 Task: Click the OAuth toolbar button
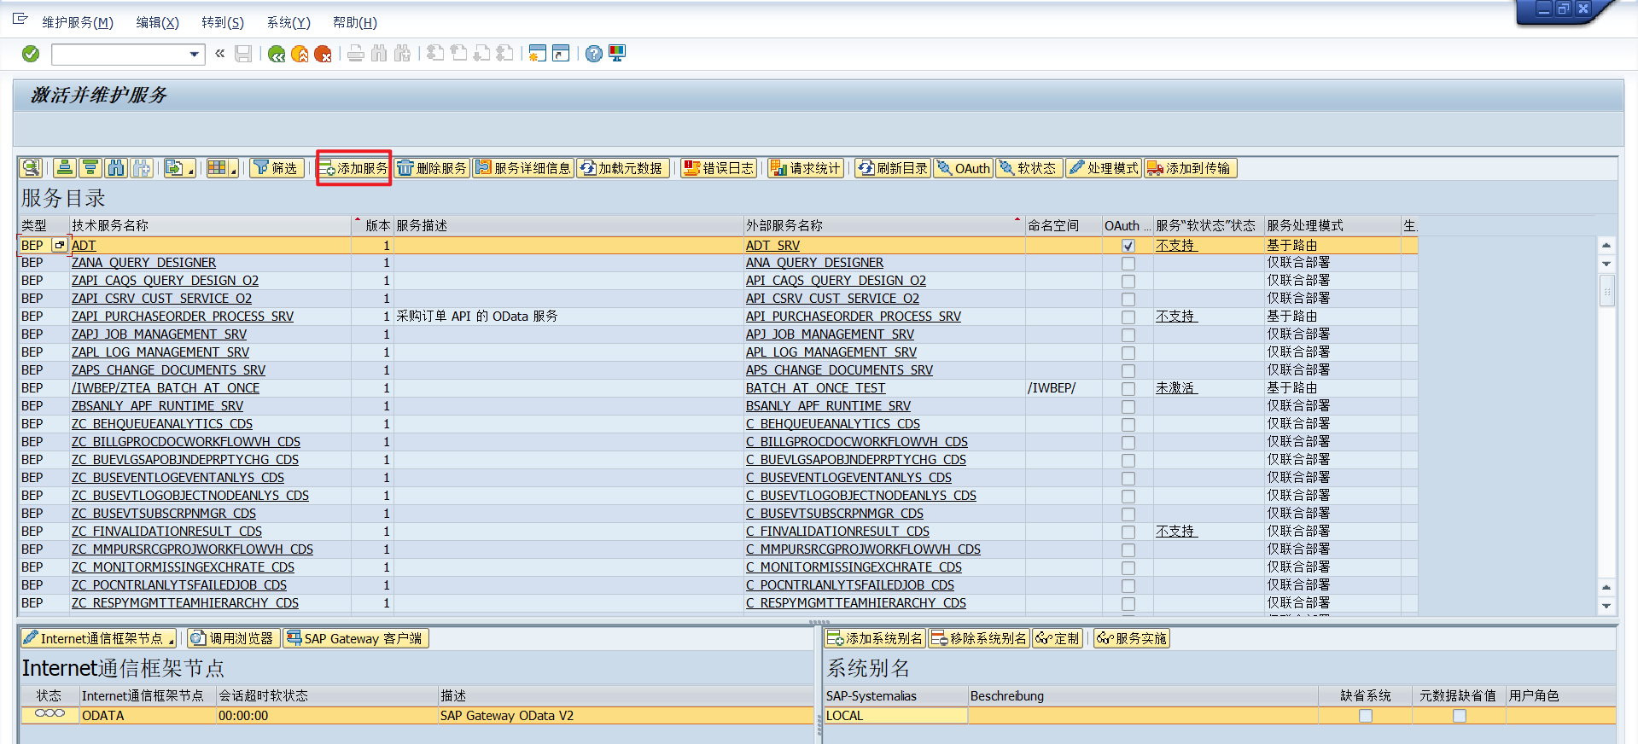[x=964, y=168]
